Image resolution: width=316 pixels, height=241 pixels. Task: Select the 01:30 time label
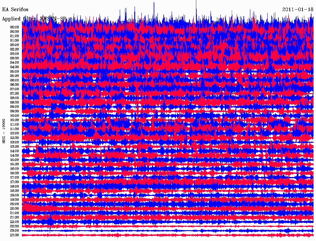(15, 40)
